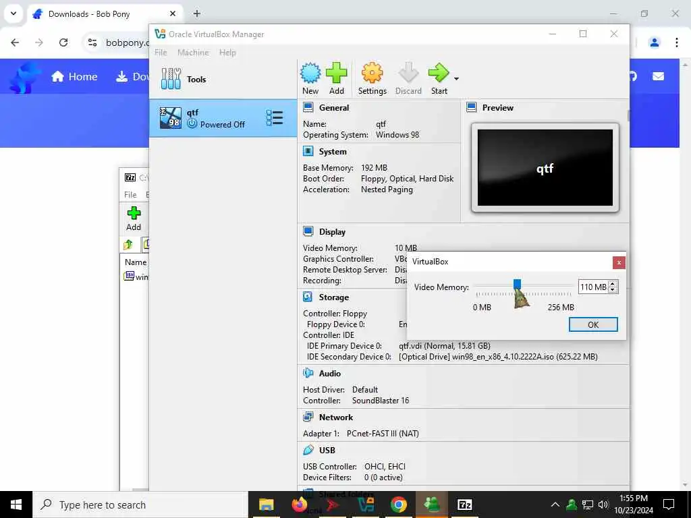Click the 7-Zip up-folder icon
Image resolution: width=691 pixels, height=518 pixels.
(128, 244)
